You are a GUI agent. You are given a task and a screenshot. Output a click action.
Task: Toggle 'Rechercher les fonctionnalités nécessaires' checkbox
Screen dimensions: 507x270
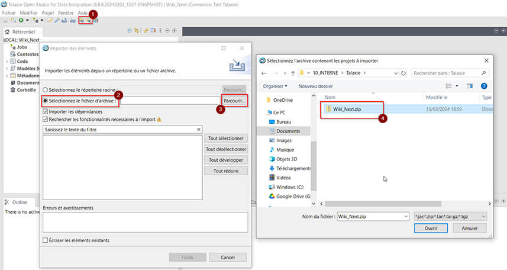click(x=46, y=120)
